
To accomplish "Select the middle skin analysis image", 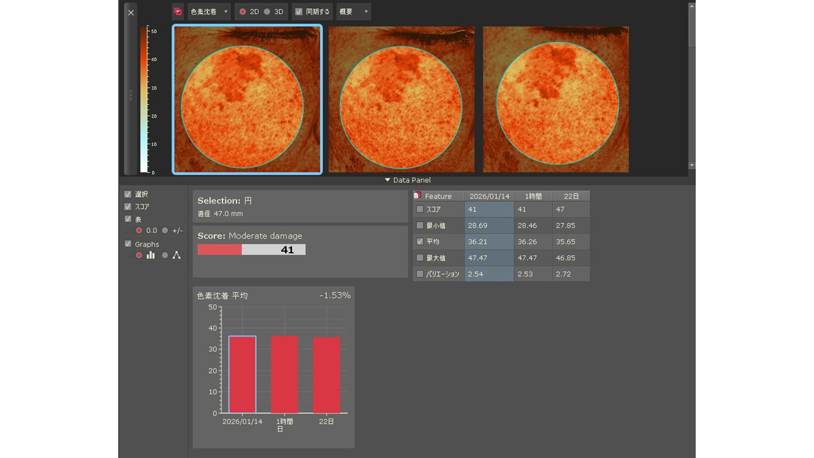I will [x=401, y=99].
